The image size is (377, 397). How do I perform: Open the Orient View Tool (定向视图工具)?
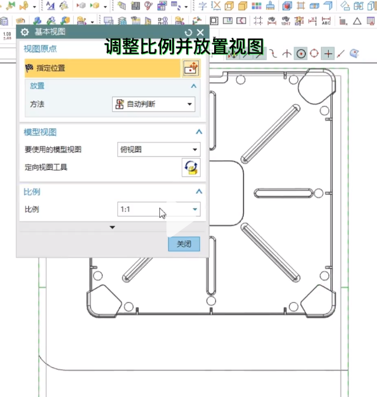[191, 167]
